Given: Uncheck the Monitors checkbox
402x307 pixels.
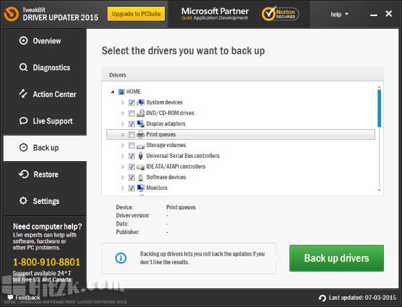Looking at the screenshot, I should pos(131,188).
